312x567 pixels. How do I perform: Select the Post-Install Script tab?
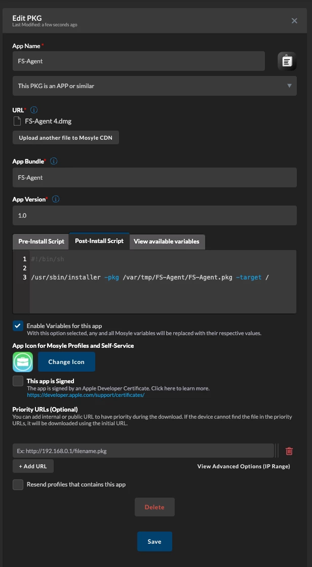[99, 241]
